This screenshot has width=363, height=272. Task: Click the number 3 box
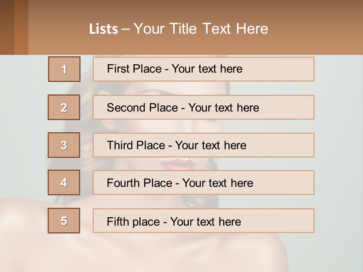tap(64, 145)
